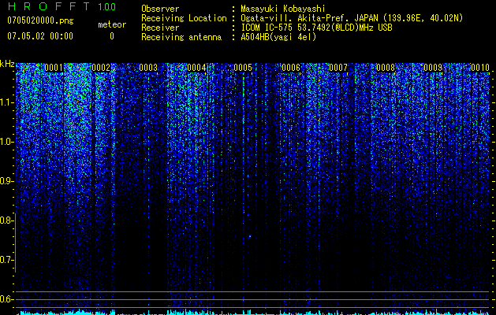Click time marker 0003
The image size is (496, 315).
[148, 68]
